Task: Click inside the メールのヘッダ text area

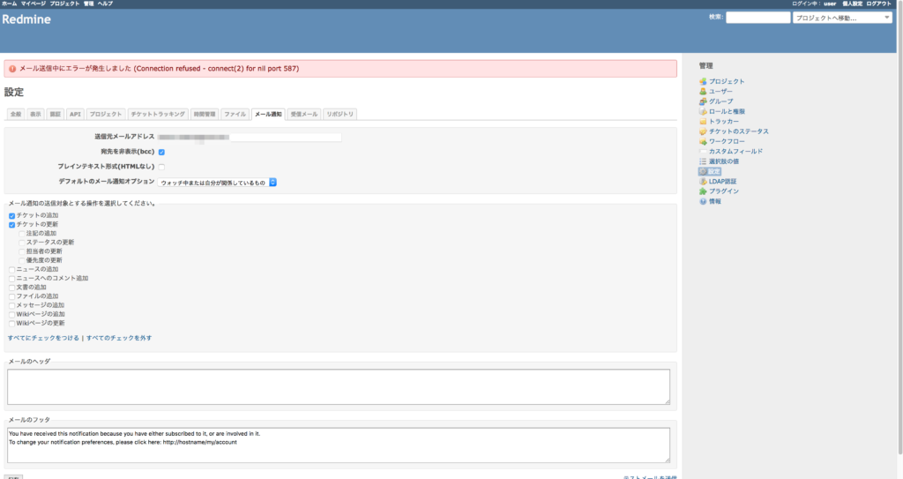Action: pyautogui.click(x=339, y=386)
